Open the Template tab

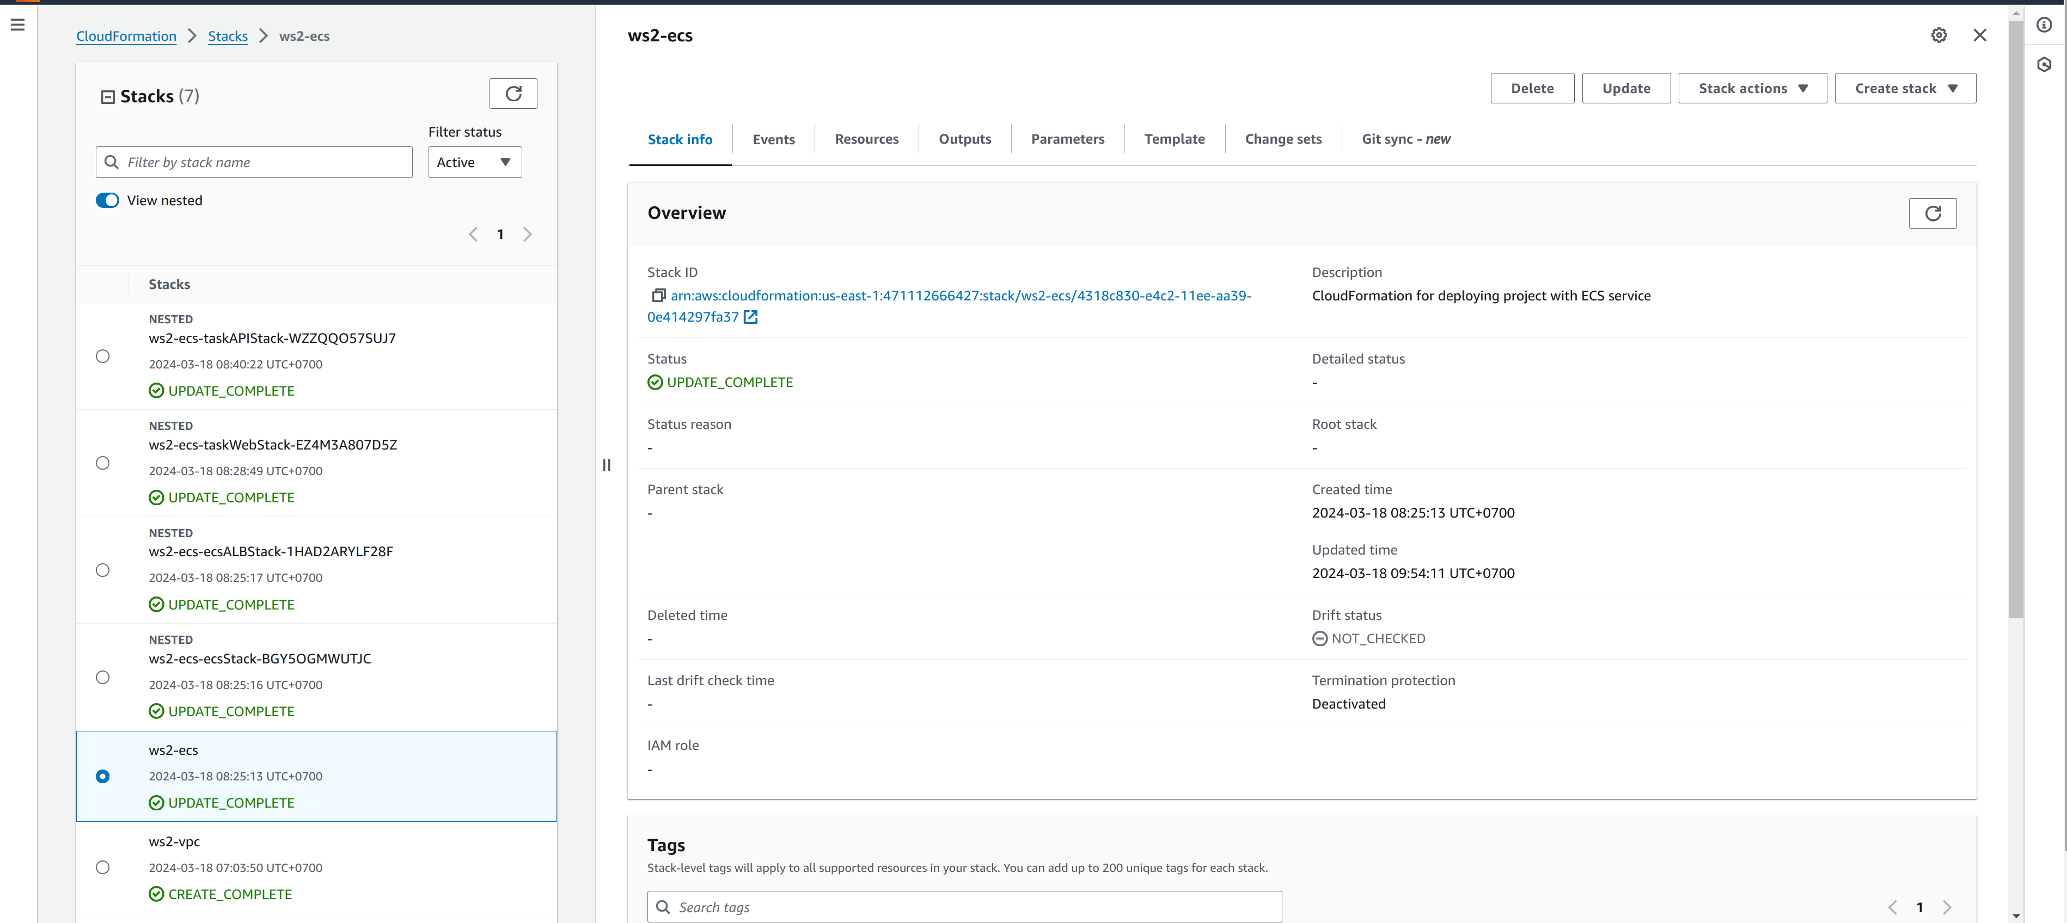(x=1175, y=139)
